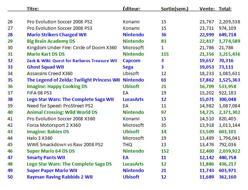Click total value '2,209,538'
248x190 pixels.
pyautogui.click(x=229, y=22)
